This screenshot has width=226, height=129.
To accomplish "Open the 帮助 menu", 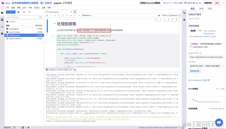I will 49,8.
